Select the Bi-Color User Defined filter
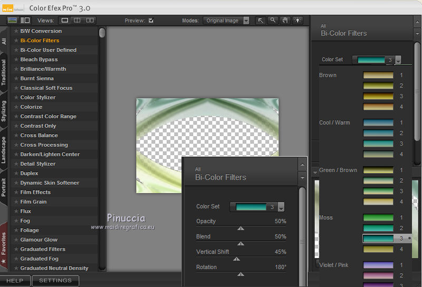Viewport: 422px width, 287px height. pos(49,50)
